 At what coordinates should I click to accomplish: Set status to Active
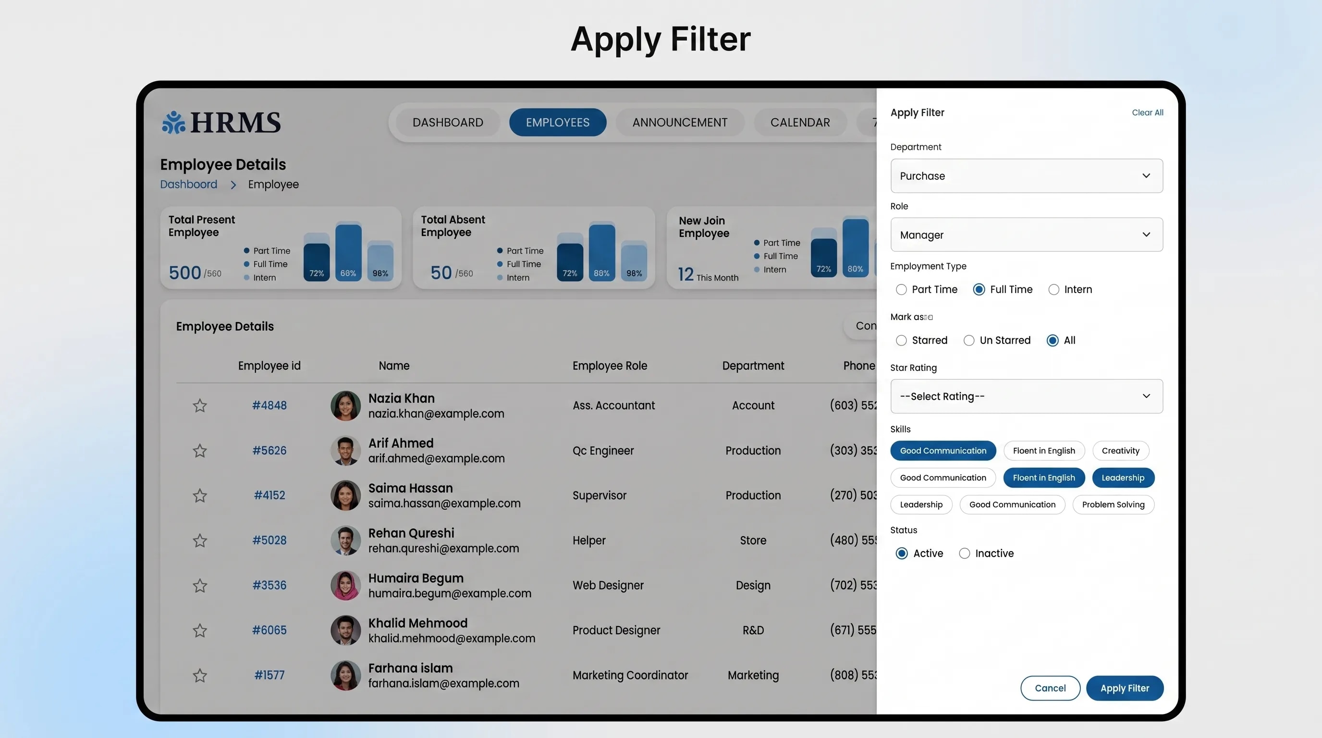click(x=902, y=553)
